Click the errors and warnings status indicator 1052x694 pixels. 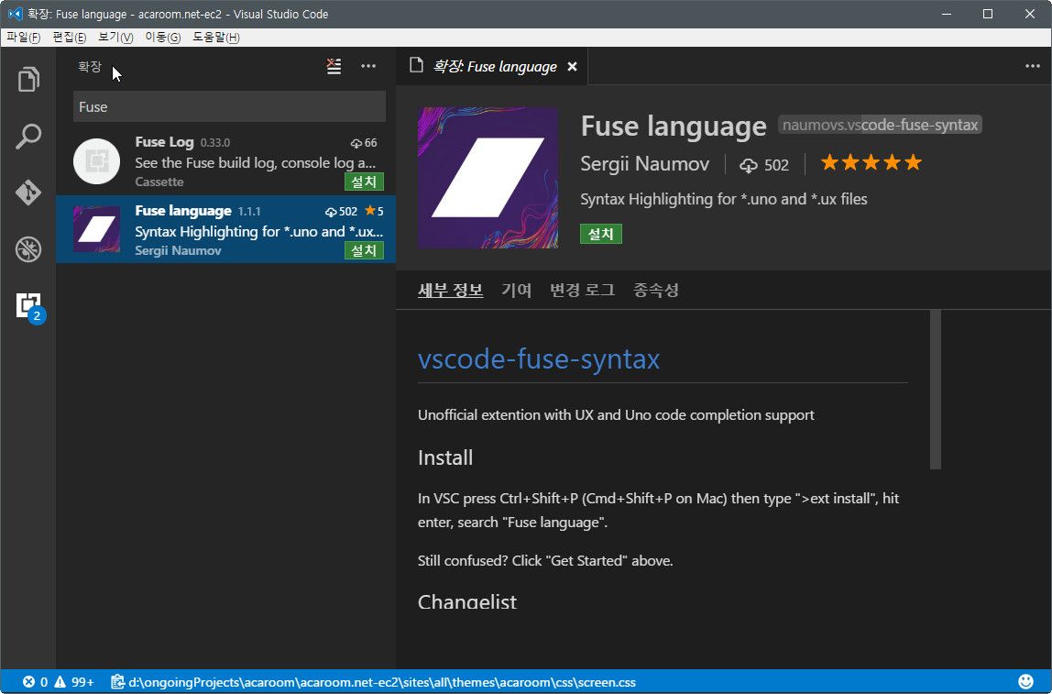(x=58, y=682)
